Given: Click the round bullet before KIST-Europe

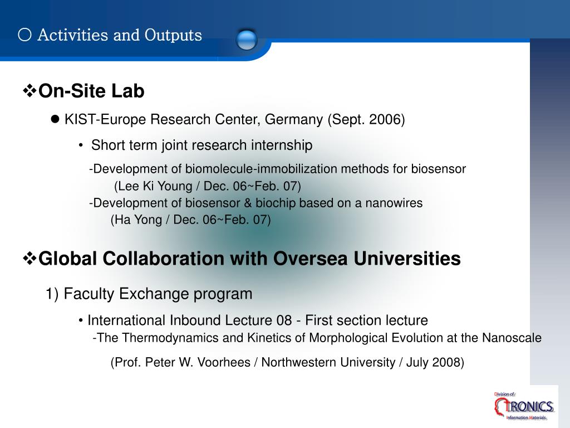Looking at the screenshot, I should [x=55, y=119].
